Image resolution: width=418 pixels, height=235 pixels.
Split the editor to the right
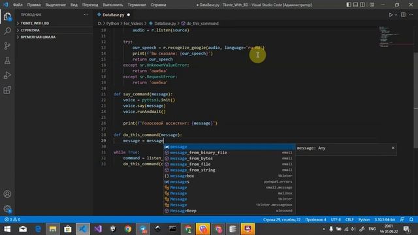pyautogui.click(x=403, y=14)
